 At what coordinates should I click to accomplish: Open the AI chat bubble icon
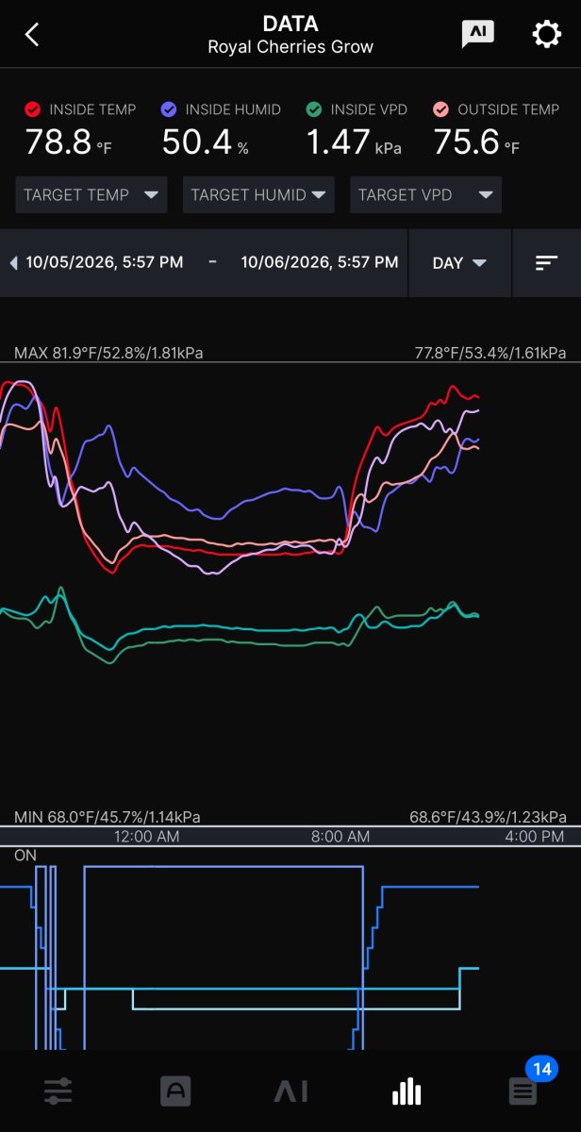[478, 34]
